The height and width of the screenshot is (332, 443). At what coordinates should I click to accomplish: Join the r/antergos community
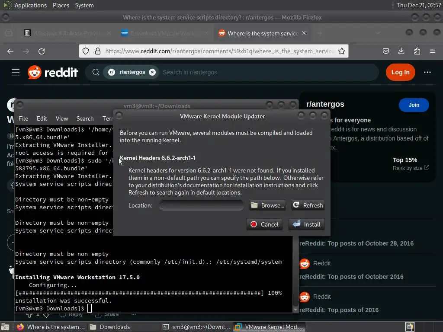click(x=414, y=105)
